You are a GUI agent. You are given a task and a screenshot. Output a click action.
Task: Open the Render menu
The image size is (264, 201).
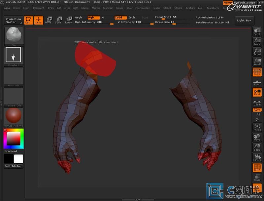[156, 8]
